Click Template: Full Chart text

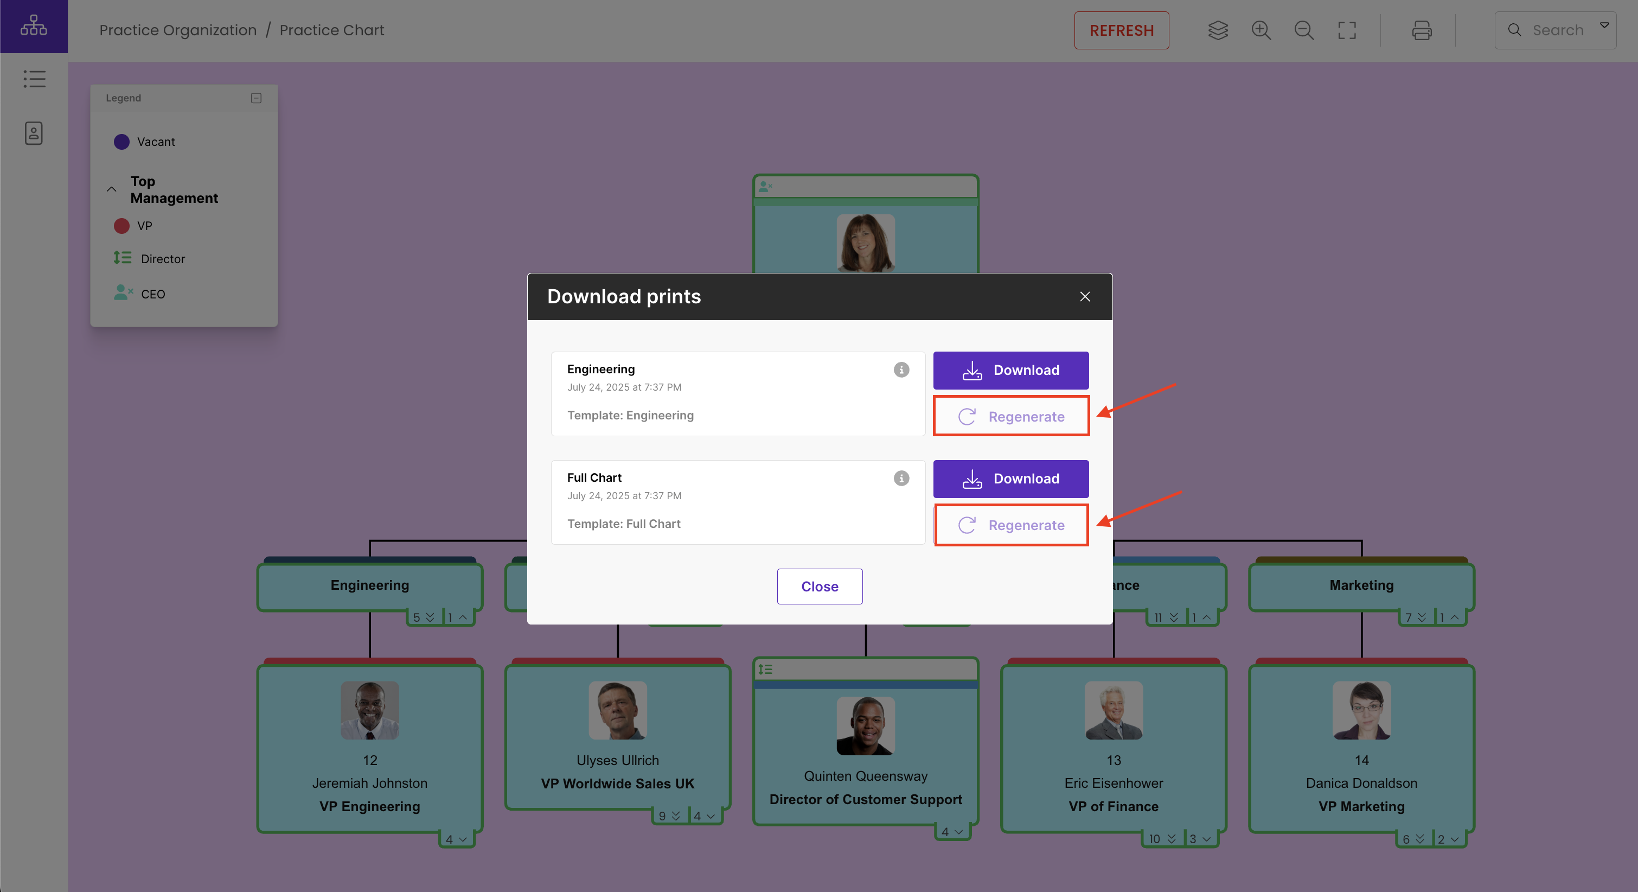(x=624, y=524)
